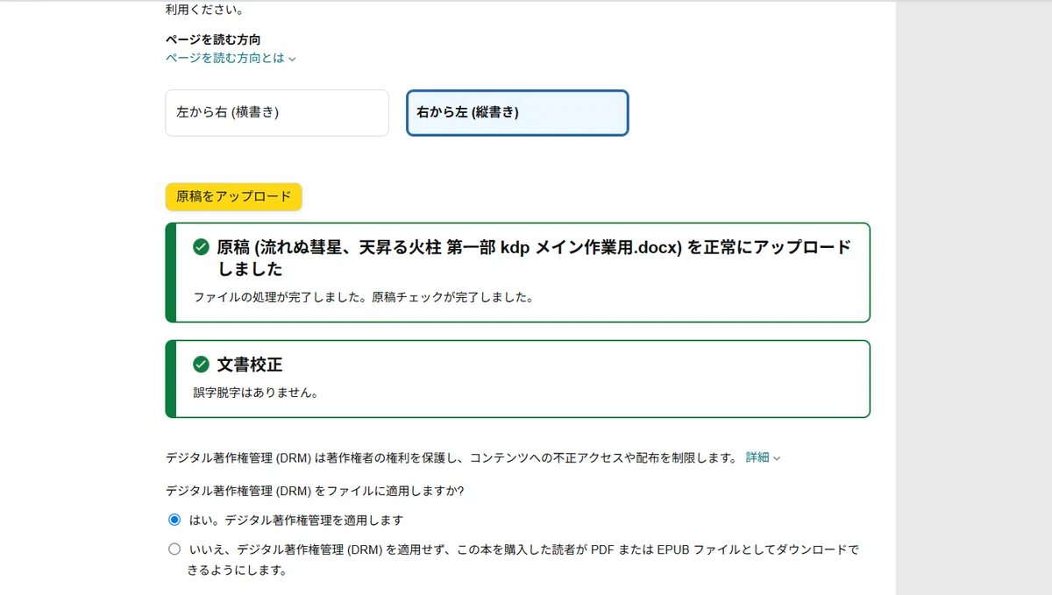Viewport: 1052px width, 595px height.
Task: Select 右から左 (縦書き) reading direction
Action: click(517, 113)
